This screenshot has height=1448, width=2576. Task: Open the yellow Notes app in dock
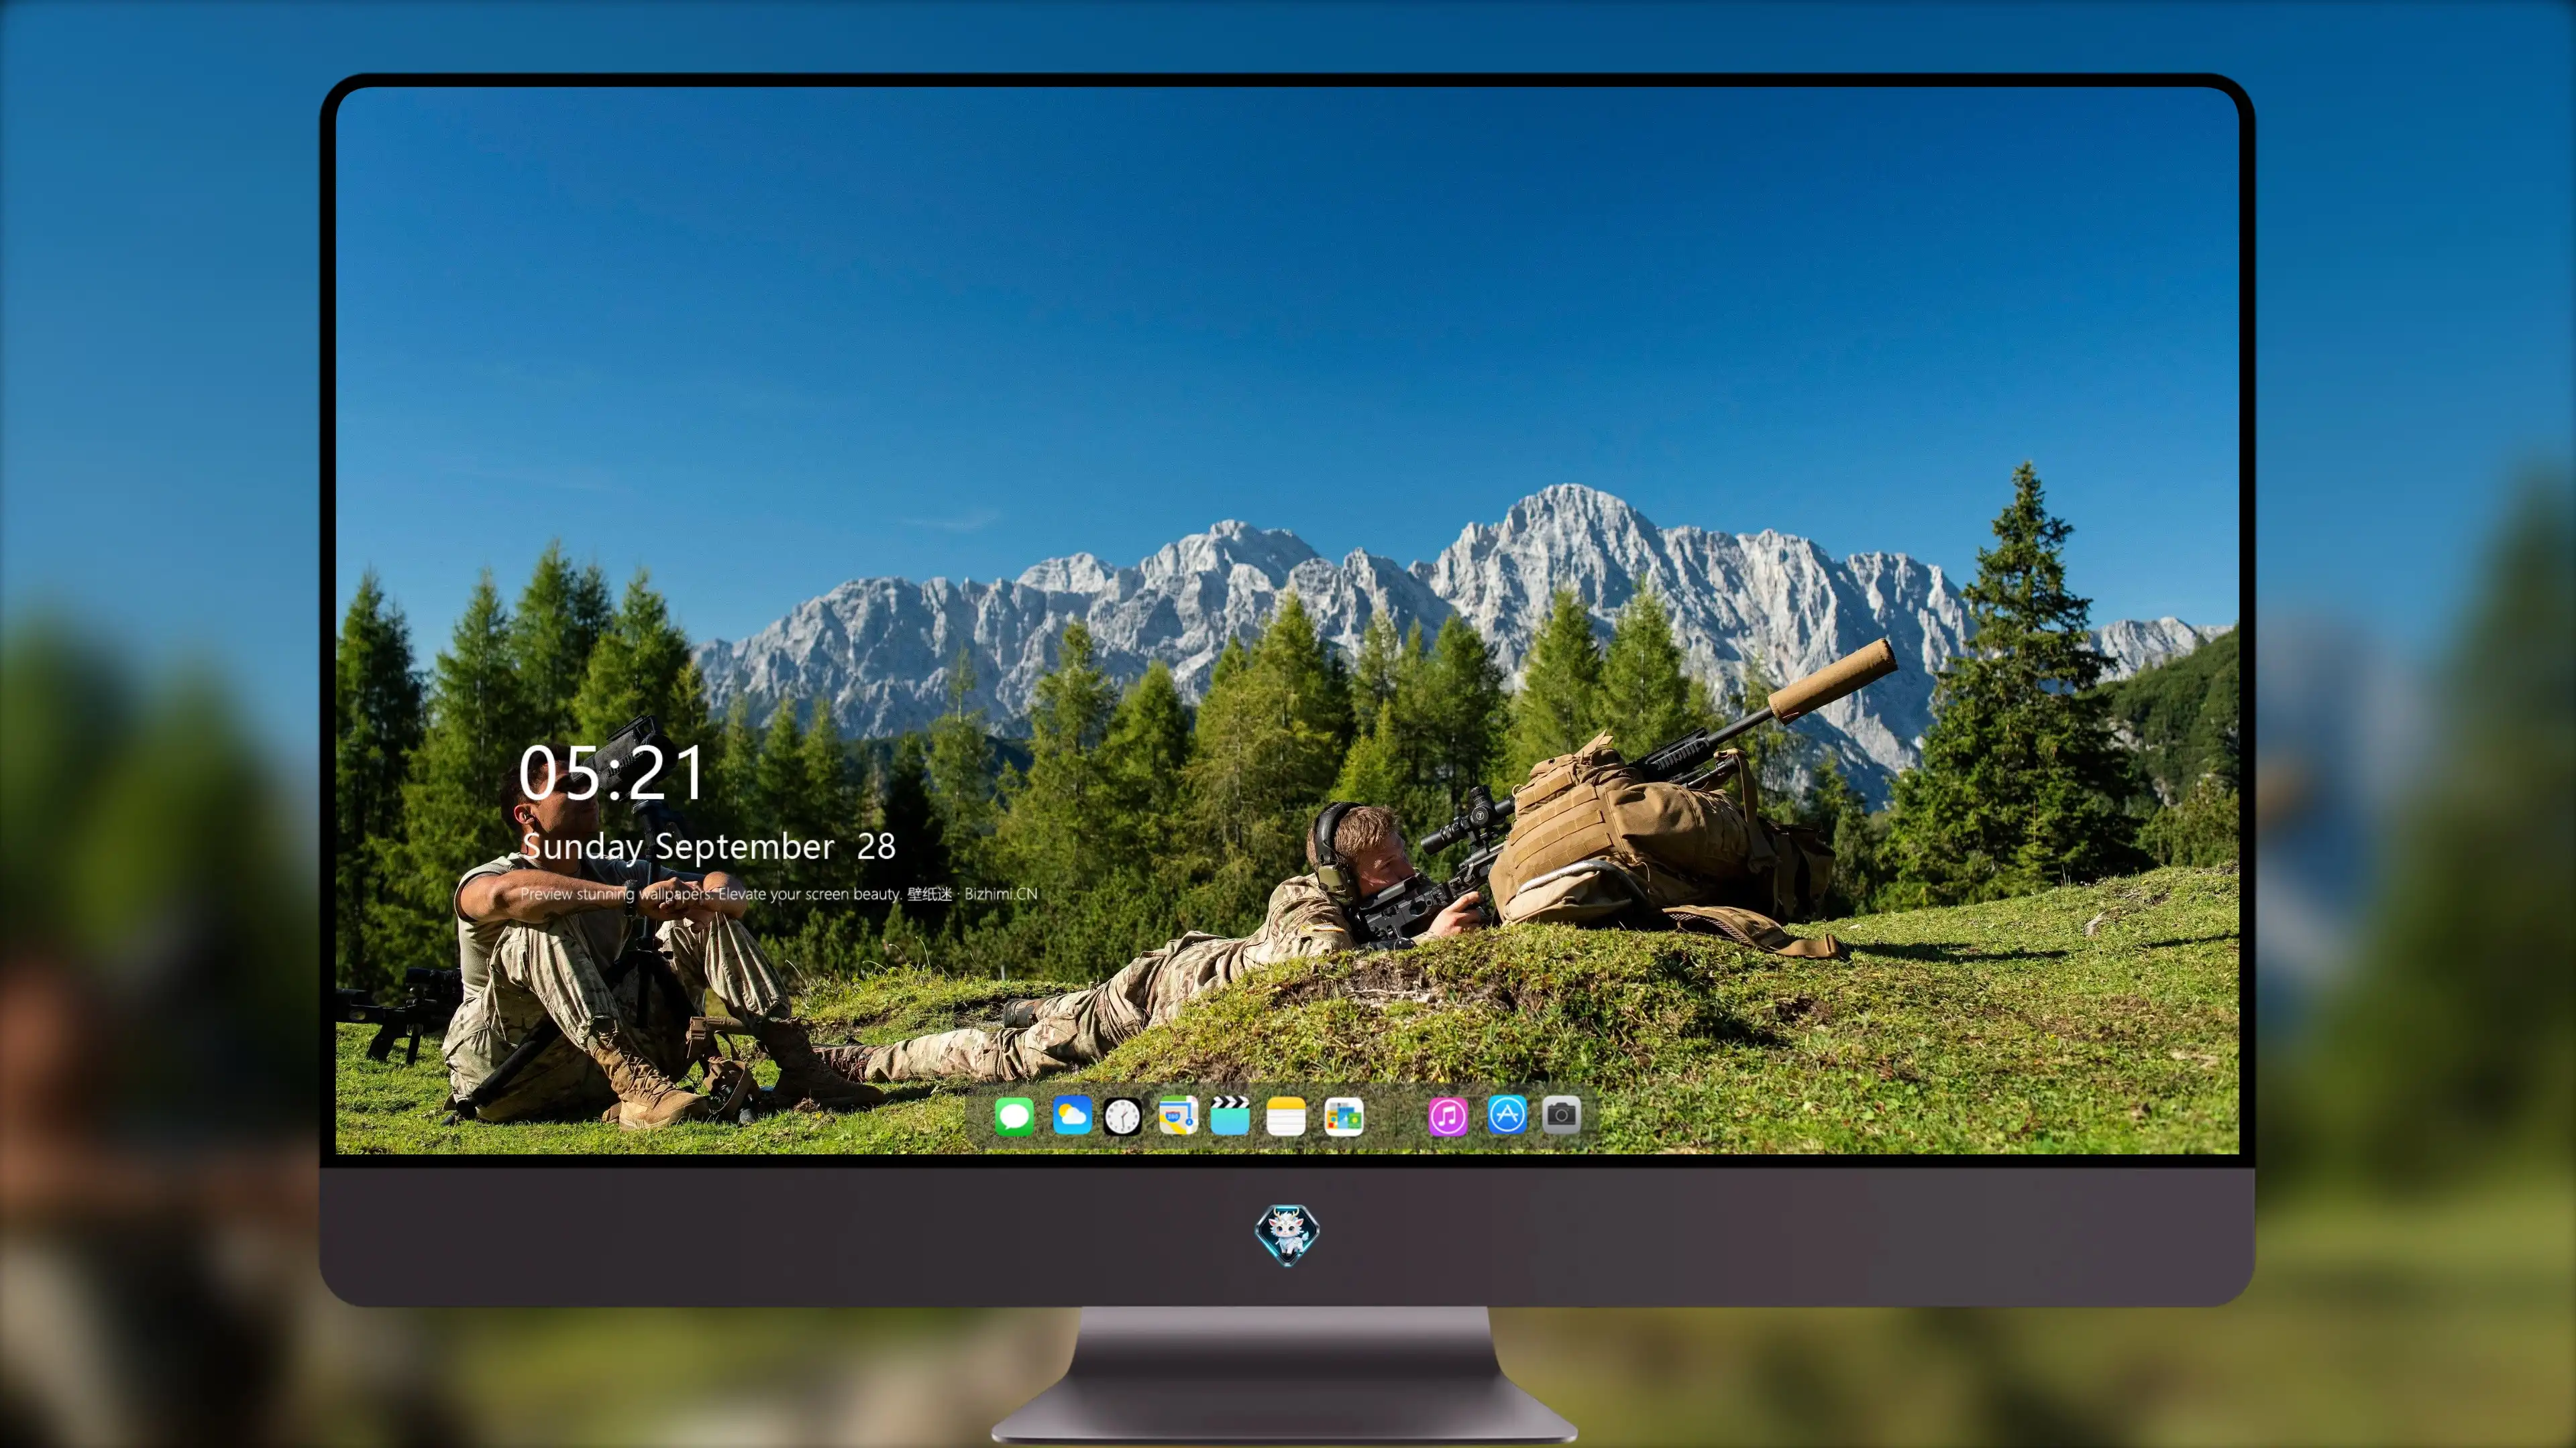click(x=1286, y=1115)
